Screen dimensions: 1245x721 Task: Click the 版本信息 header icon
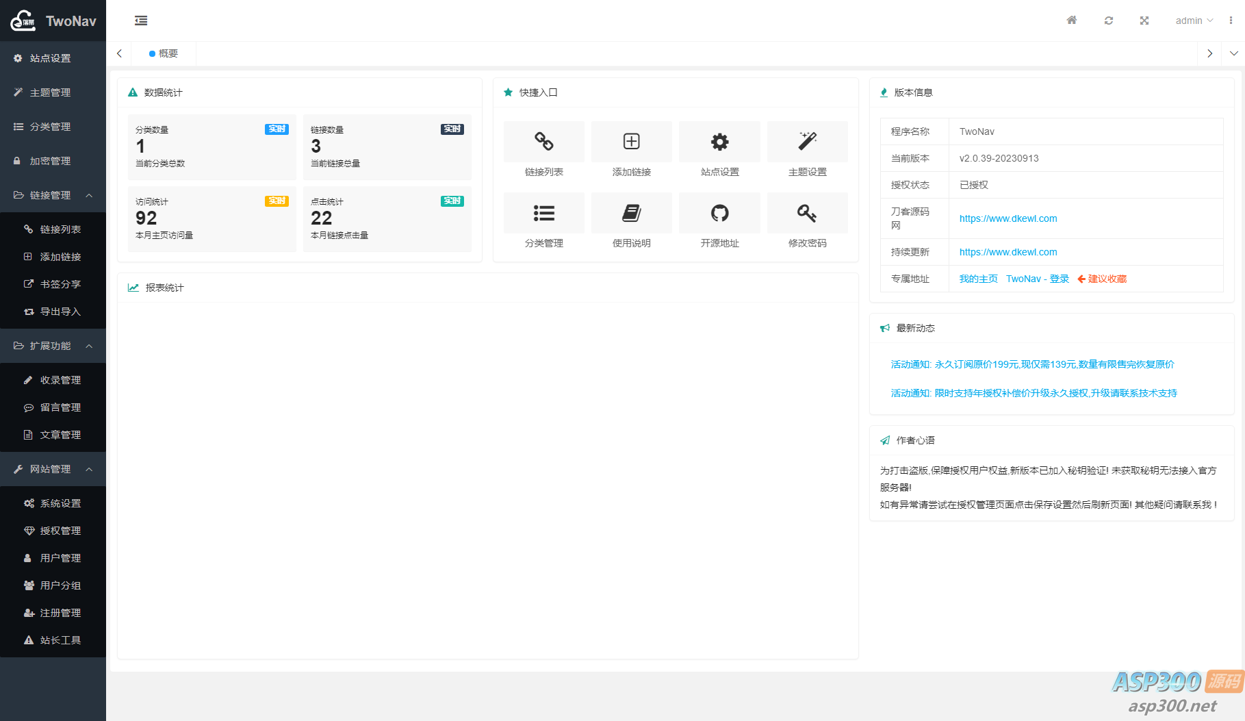(884, 92)
